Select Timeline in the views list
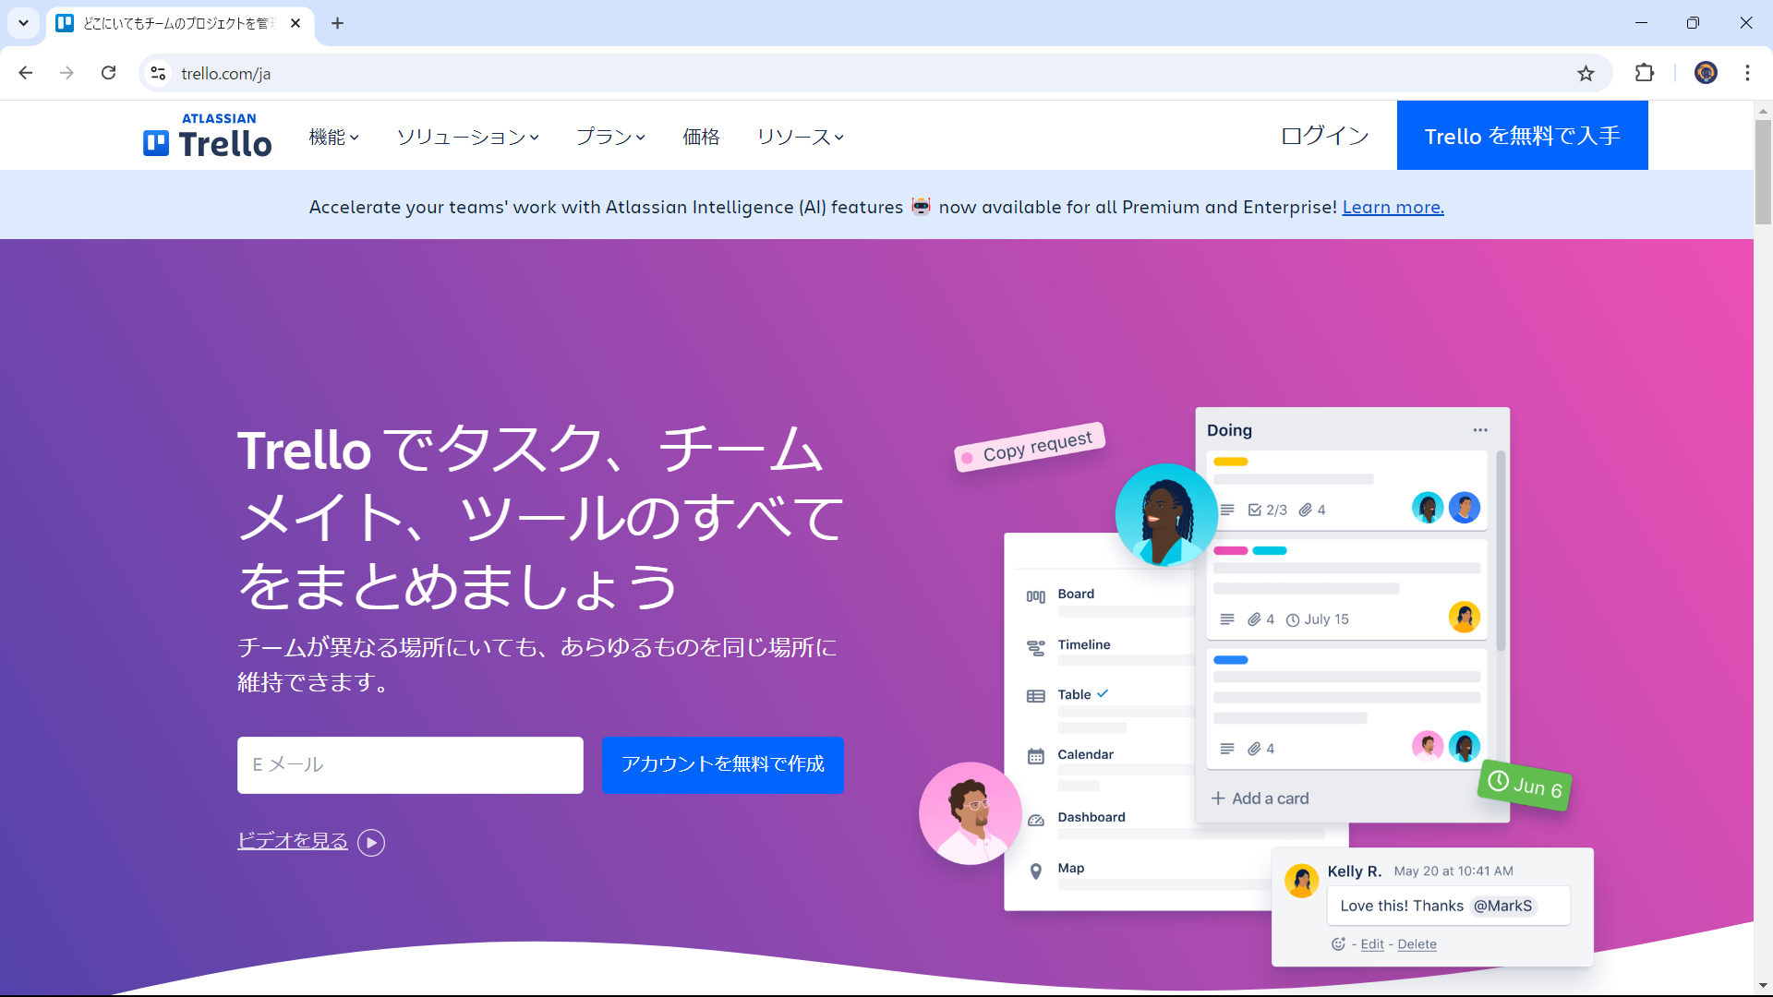Viewport: 1773px width, 997px height. tap(1084, 644)
